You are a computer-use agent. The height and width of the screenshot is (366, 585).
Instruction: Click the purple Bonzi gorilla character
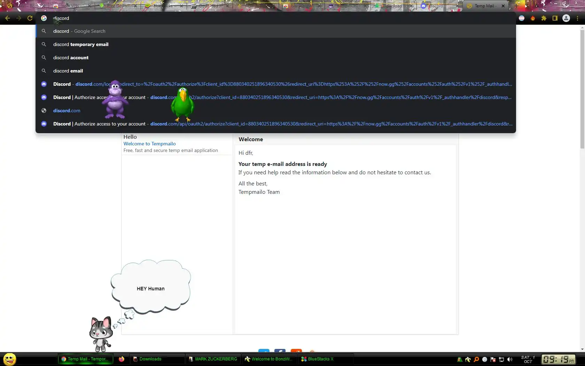[x=115, y=100]
